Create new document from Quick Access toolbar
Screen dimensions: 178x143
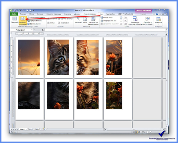coord(27,10)
